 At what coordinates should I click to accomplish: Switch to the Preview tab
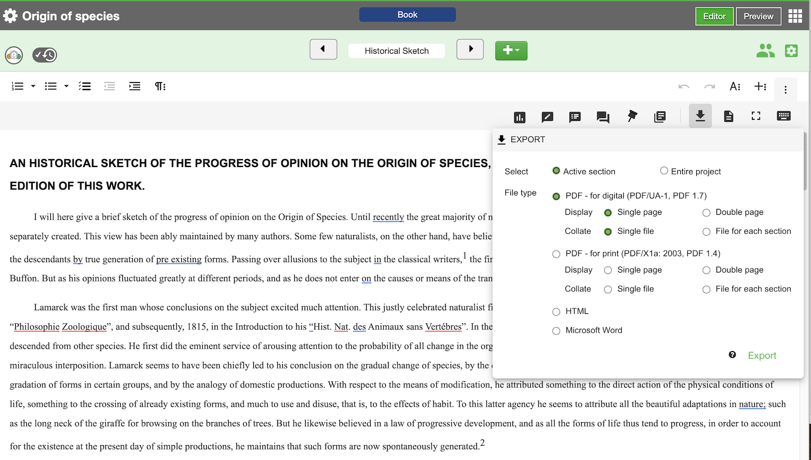point(758,16)
